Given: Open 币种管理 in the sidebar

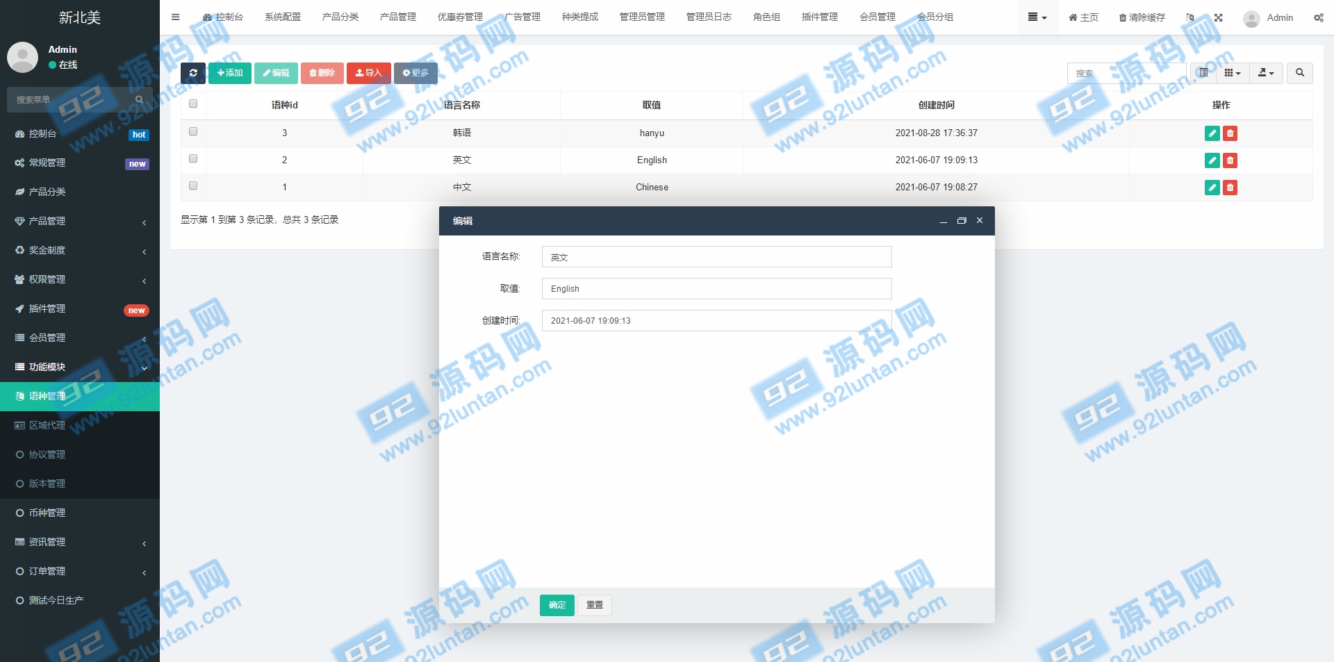Looking at the screenshot, I should point(80,513).
